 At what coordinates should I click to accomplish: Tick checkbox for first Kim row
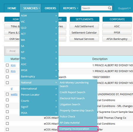point(7,65)
